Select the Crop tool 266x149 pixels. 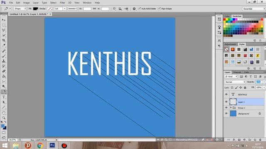4,40
